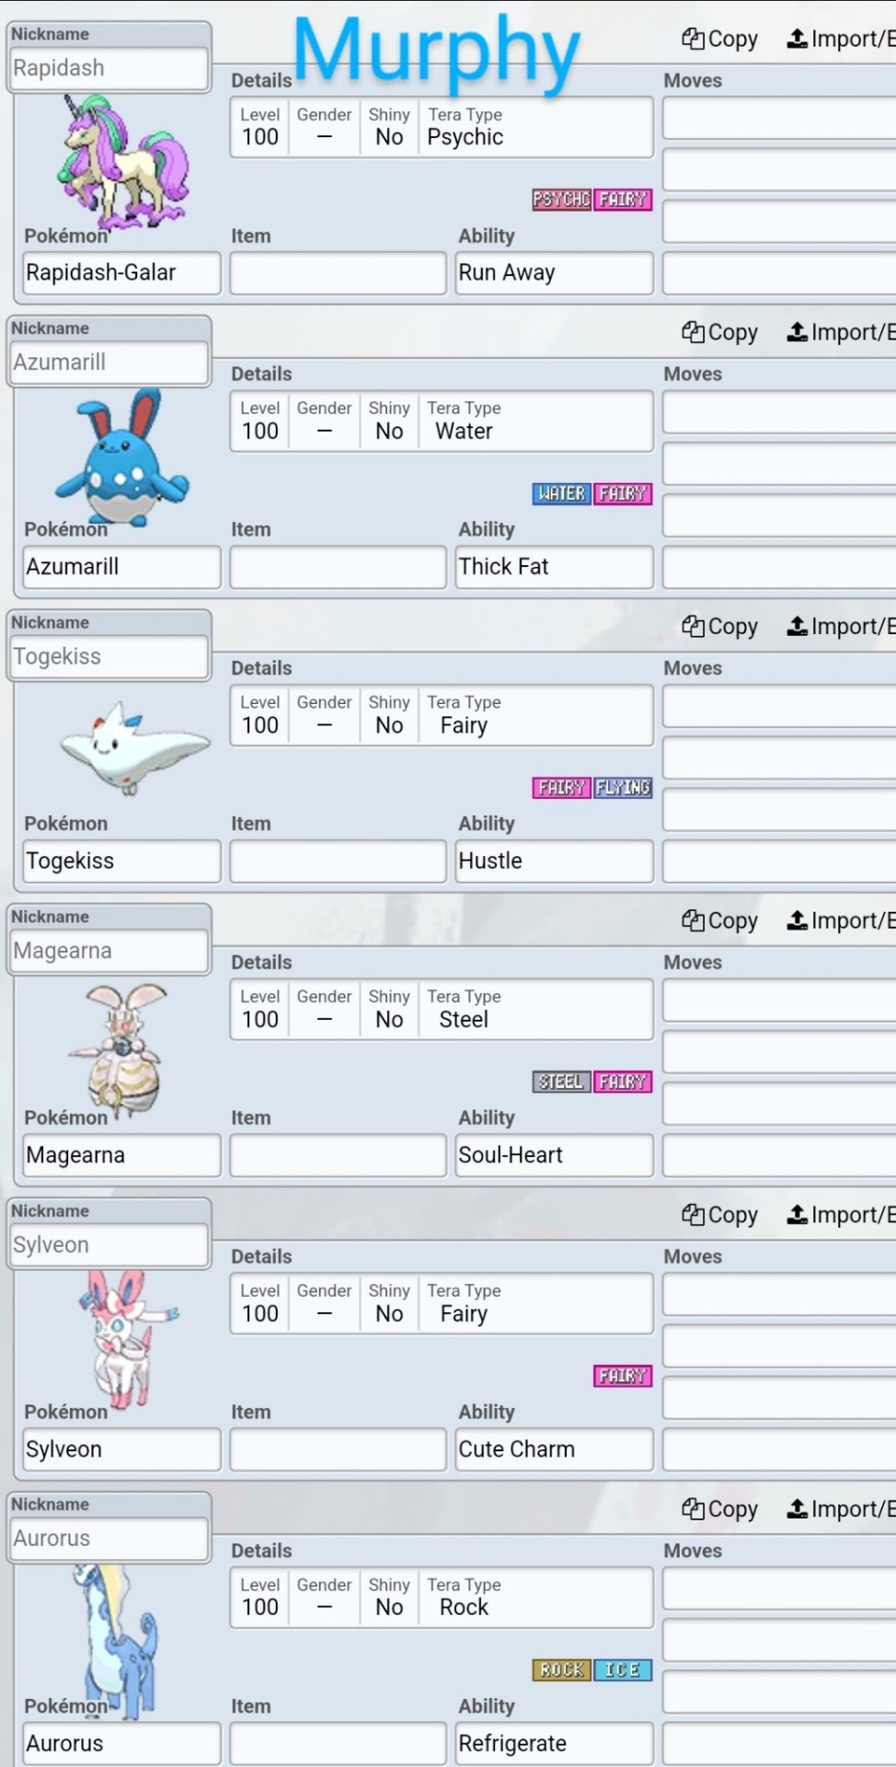Copy the Azumarill set
The image size is (896, 1767).
[x=719, y=332]
